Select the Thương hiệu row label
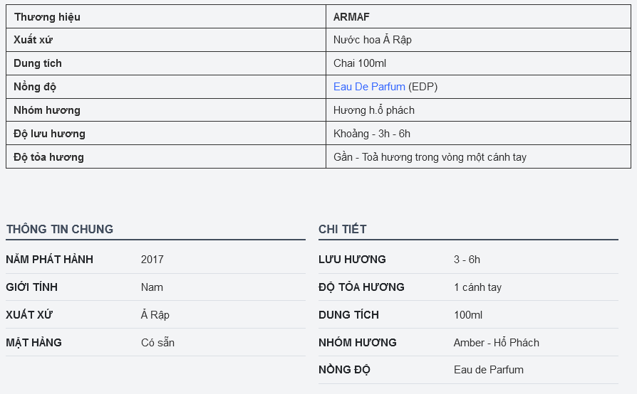This screenshot has height=394, width=637. pyautogui.click(x=47, y=17)
